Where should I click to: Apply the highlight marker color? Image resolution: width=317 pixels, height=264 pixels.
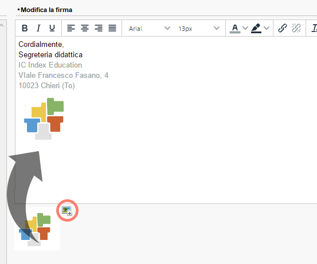[x=256, y=29]
